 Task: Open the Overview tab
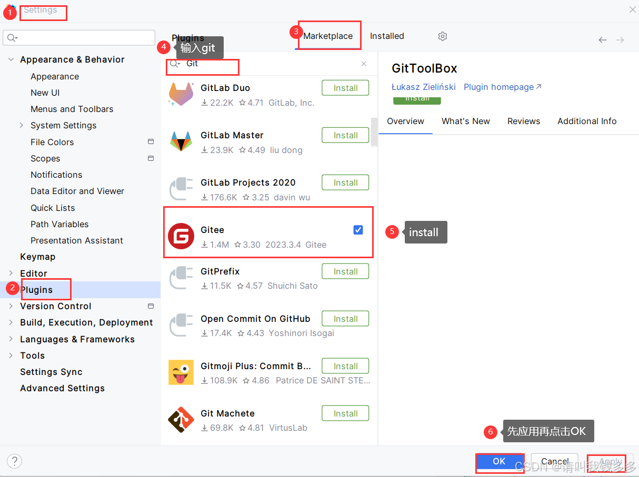[405, 121]
